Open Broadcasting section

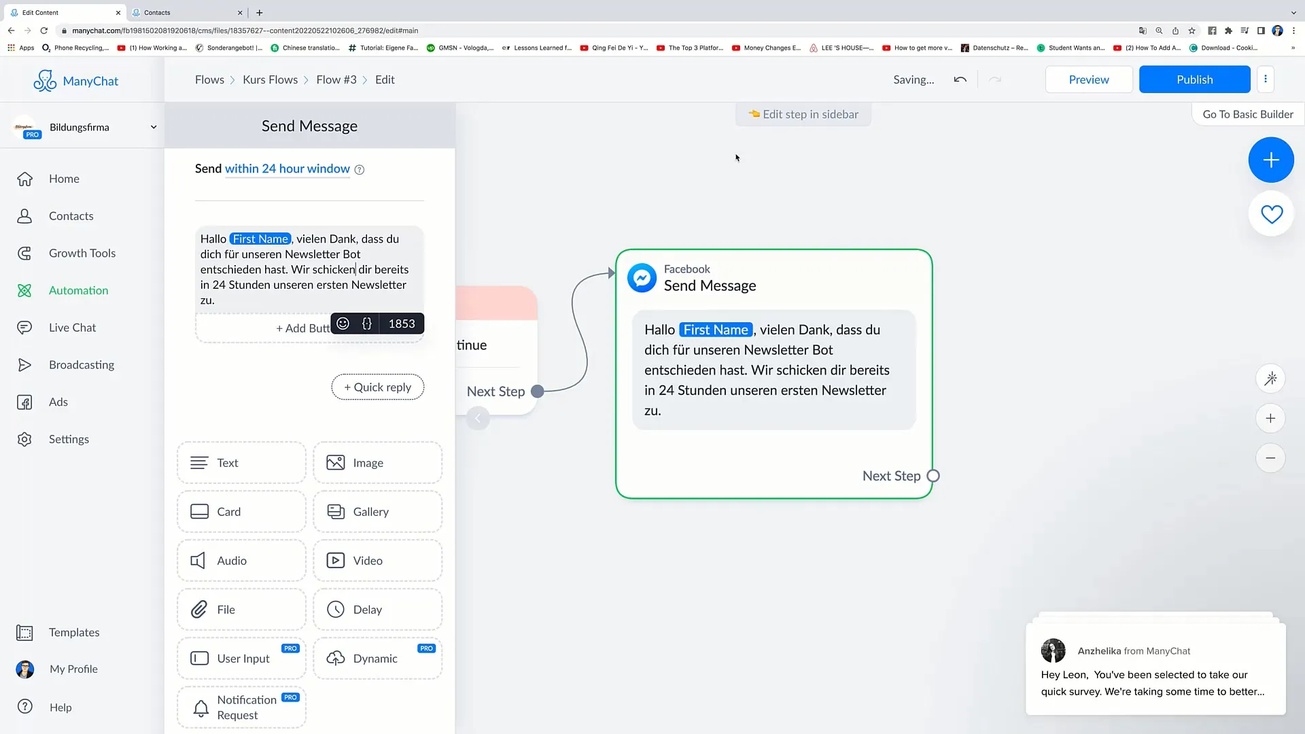(81, 365)
